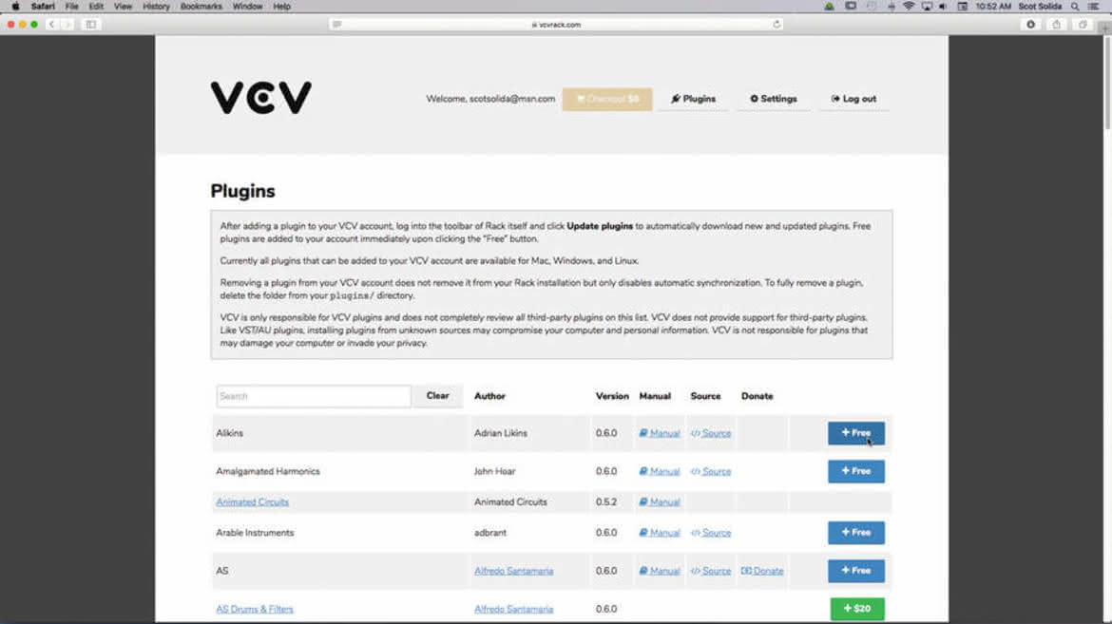Click the Safari address bar
The image size is (1112, 624).
556,24
